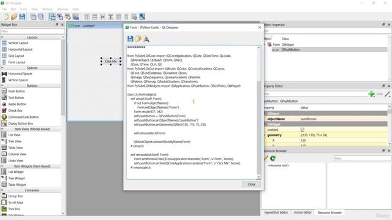
Task: Click the Bring to Front icon
Action: [x=41, y=16]
